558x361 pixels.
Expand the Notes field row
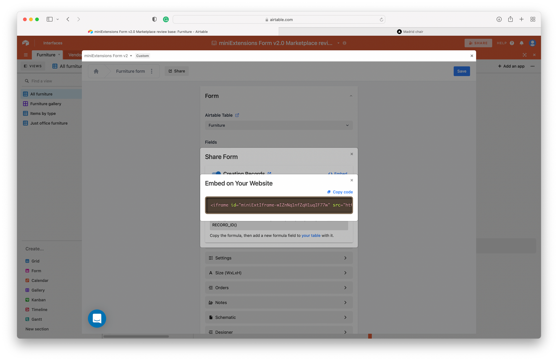point(279,303)
